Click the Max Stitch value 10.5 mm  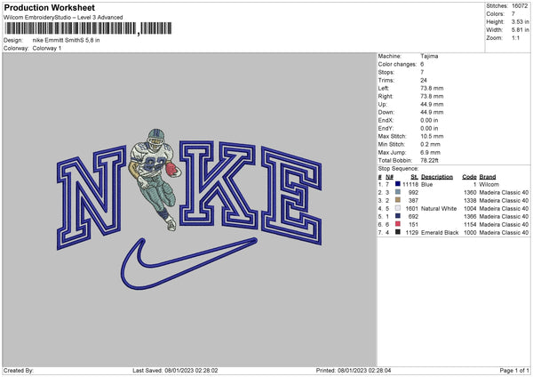click(x=432, y=136)
